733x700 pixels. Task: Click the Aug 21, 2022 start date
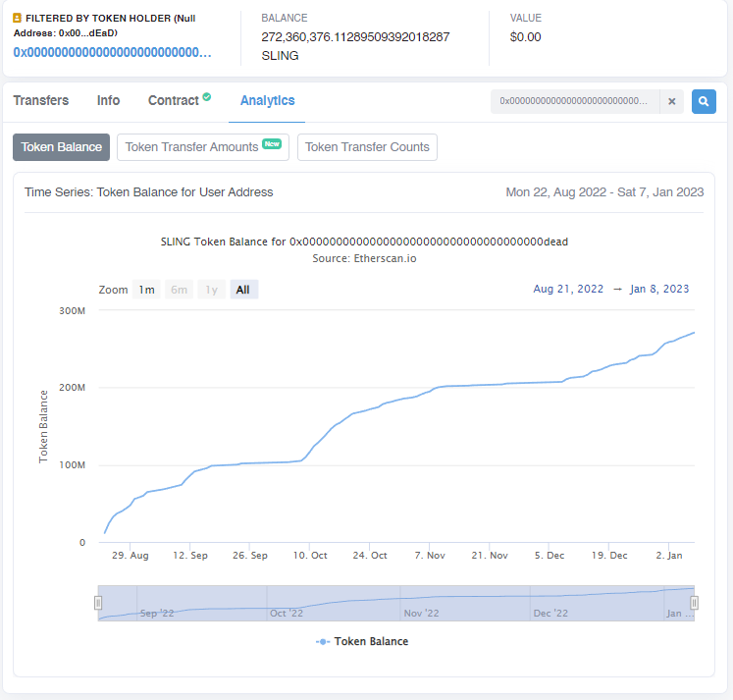click(x=568, y=289)
